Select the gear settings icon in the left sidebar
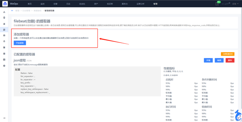 coord(4,66)
